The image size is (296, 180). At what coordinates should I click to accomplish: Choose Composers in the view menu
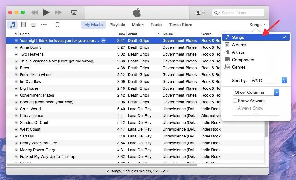pyautogui.click(x=256, y=60)
